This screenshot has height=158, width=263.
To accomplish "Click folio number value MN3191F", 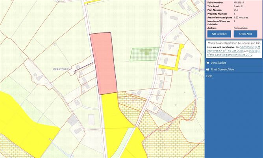I will pos(238,2).
